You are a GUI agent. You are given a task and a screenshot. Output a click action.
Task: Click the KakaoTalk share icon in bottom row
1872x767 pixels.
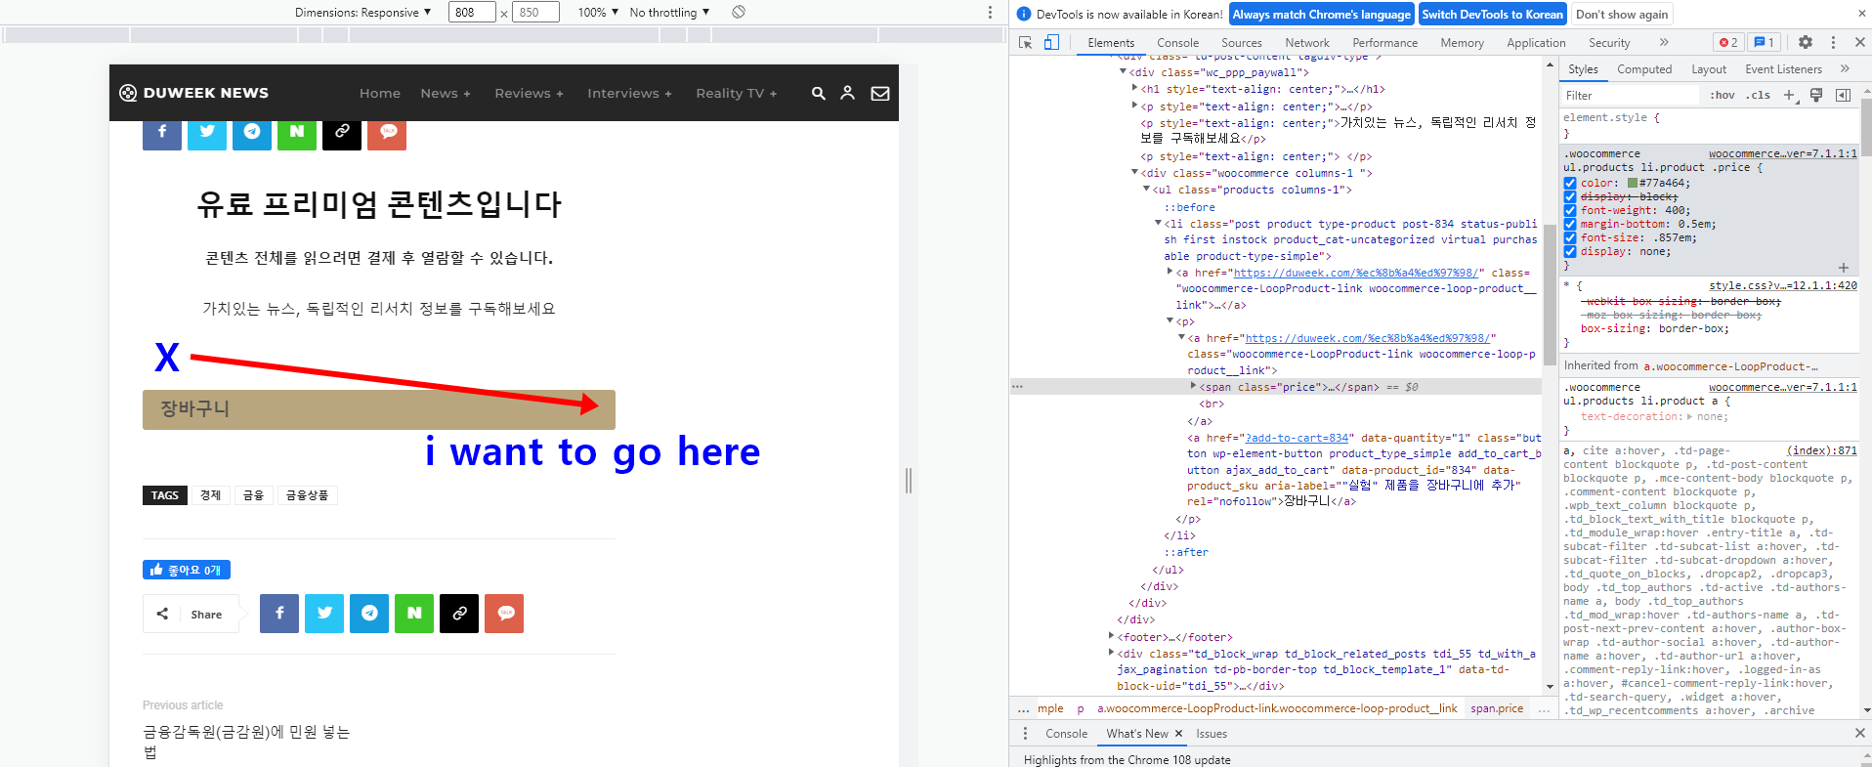[x=504, y=614]
